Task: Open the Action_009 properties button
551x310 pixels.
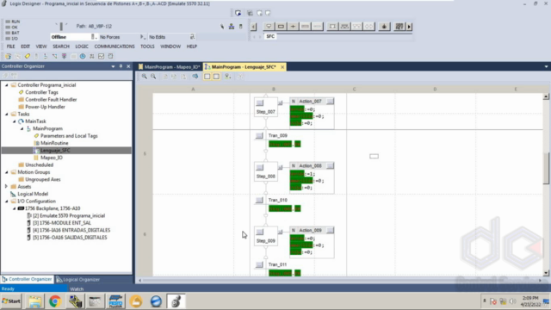Action: 330,230
